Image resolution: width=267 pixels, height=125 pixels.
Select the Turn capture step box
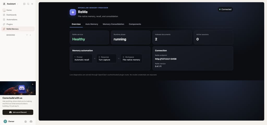(106, 58)
